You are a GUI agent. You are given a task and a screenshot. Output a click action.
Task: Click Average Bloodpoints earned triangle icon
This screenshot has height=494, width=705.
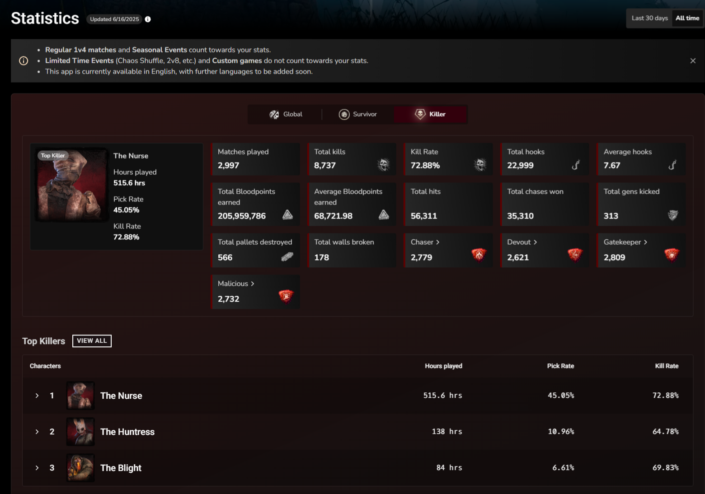pos(384,214)
